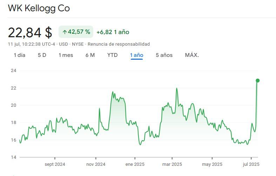Click the 14 price axis label
Viewport: 276px width, 176px height.
14,157
